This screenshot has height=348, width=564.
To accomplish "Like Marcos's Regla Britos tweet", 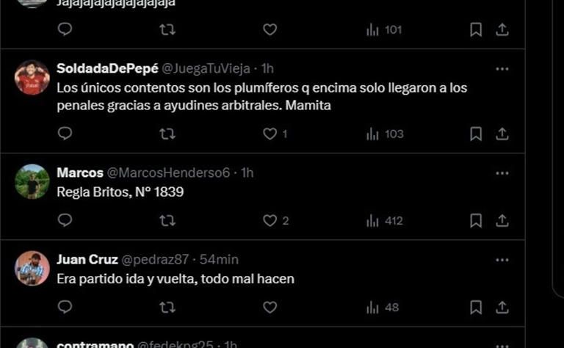I will point(270,220).
